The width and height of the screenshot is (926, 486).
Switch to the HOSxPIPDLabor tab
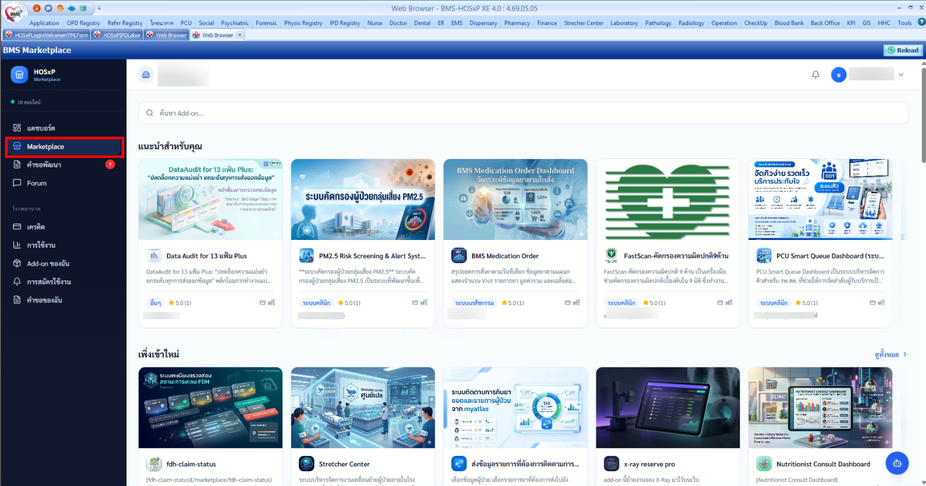point(117,35)
